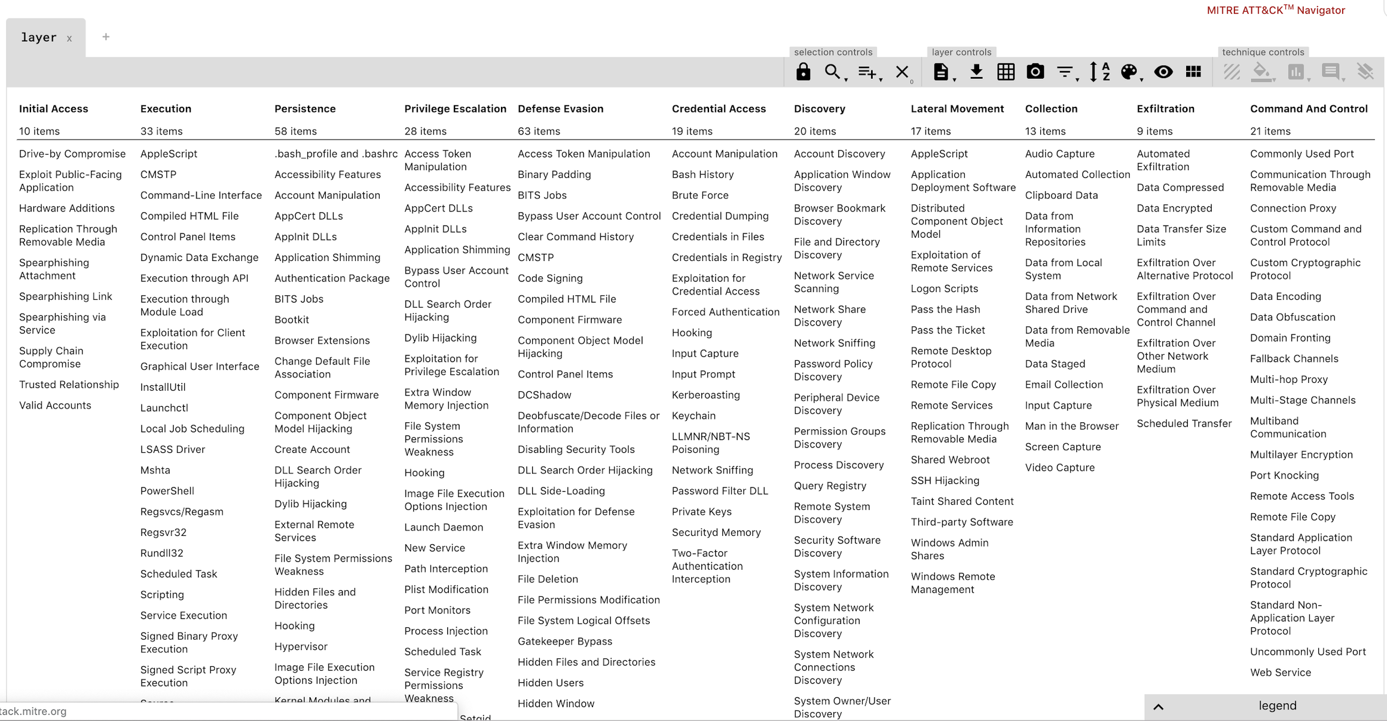Open the multi-select list-plus menu

[867, 72]
